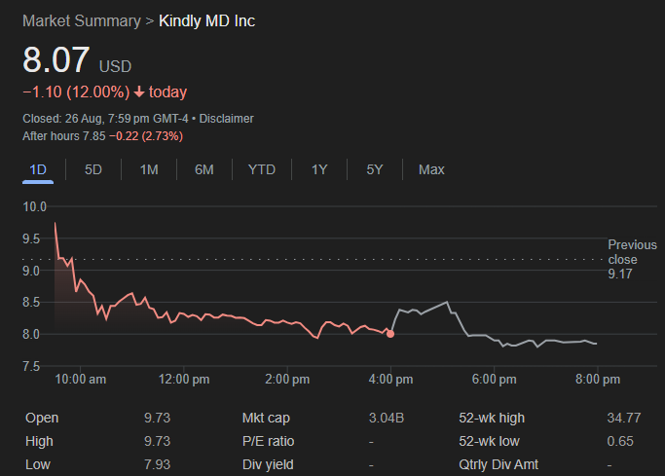Select the YTD tab
The width and height of the screenshot is (665, 476).
(x=262, y=169)
